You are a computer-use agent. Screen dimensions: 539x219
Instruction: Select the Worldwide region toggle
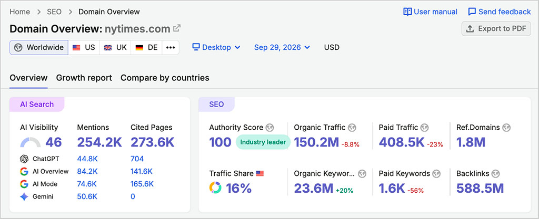pyautogui.click(x=39, y=47)
